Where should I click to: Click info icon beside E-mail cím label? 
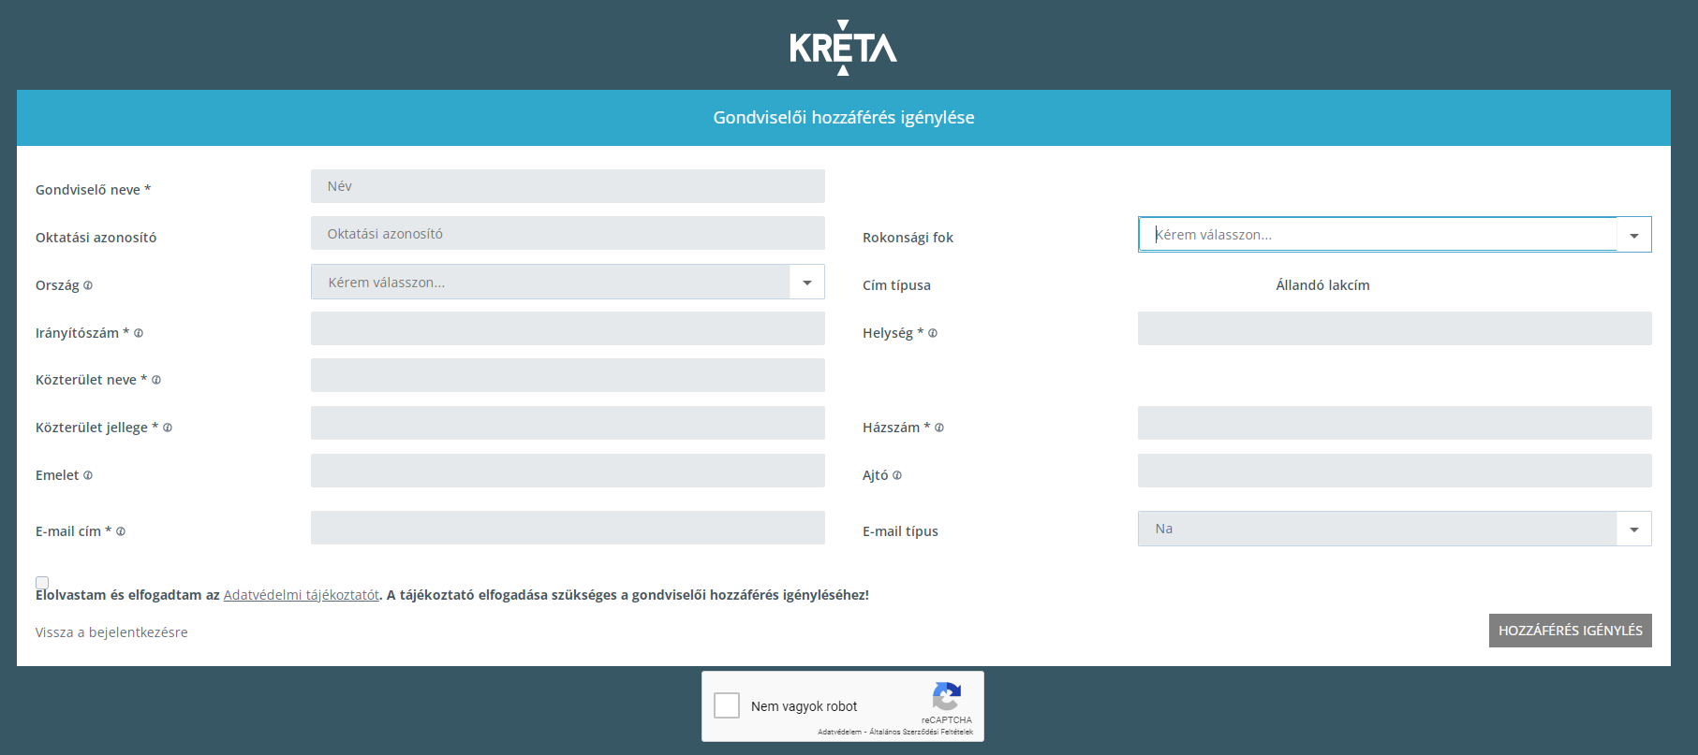(121, 531)
